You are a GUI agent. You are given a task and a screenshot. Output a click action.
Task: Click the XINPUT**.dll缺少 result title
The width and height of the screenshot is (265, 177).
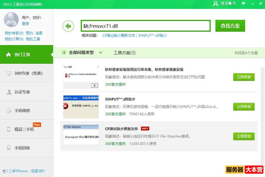pyautogui.click(x=120, y=99)
